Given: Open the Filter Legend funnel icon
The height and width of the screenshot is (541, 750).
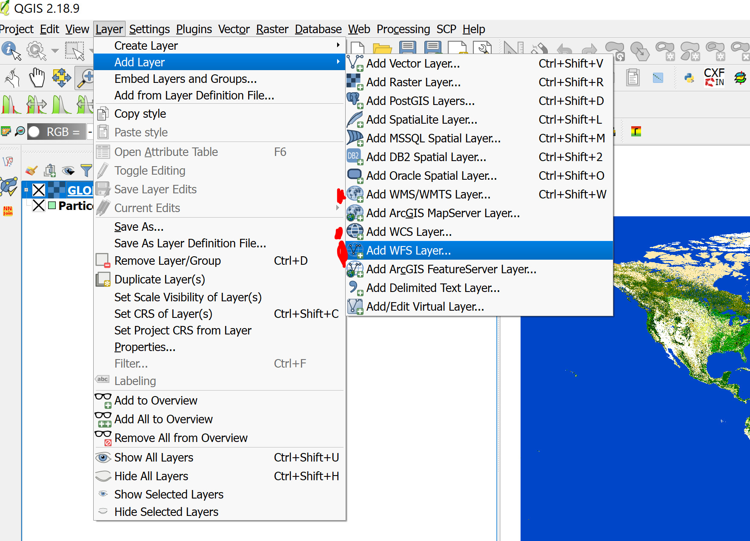Looking at the screenshot, I should (x=86, y=171).
